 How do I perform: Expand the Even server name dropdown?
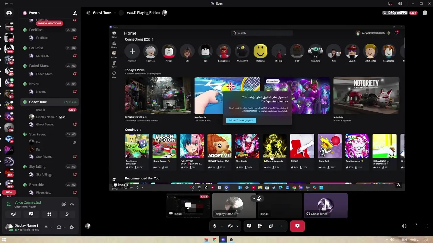point(35,13)
